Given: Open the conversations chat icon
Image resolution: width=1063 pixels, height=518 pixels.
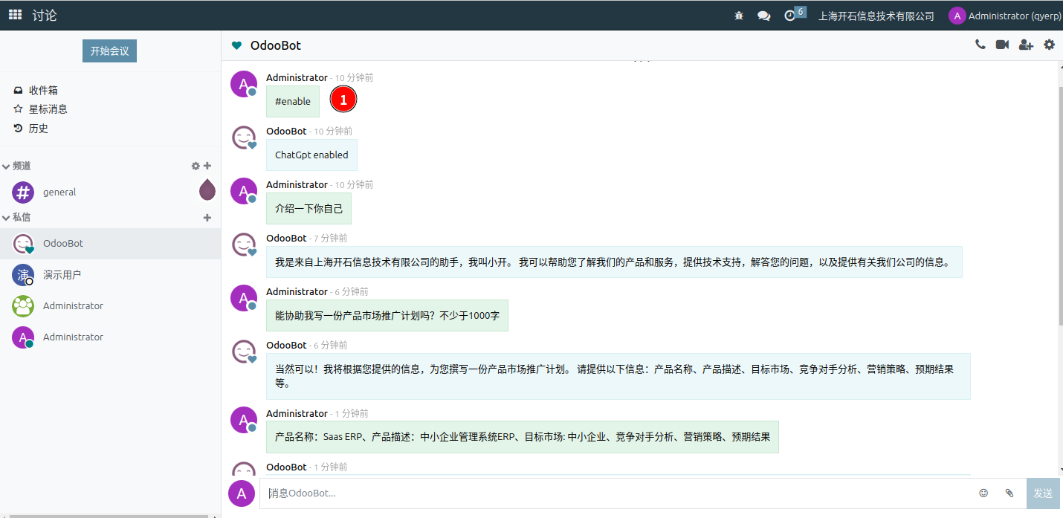Looking at the screenshot, I should pyautogui.click(x=763, y=16).
